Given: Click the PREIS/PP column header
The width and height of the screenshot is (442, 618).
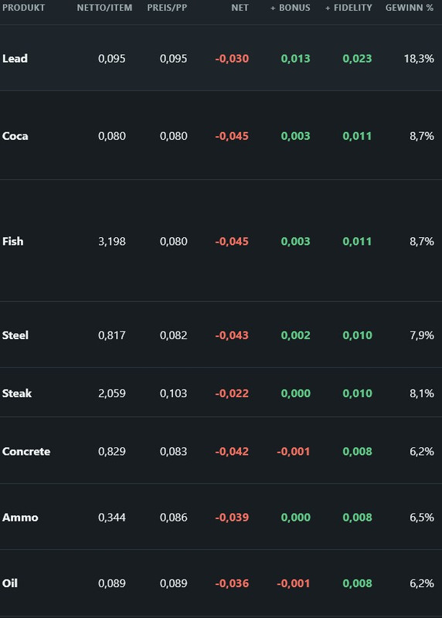Looking at the screenshot, I should pyautogui.click(x=167, y=8).
